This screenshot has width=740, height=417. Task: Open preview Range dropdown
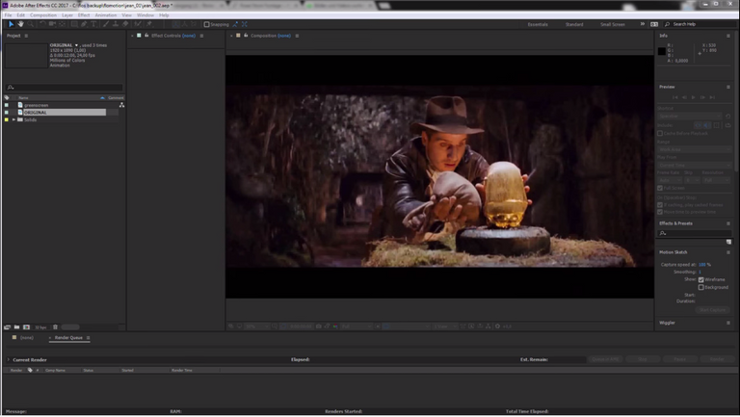coord(694,149)
